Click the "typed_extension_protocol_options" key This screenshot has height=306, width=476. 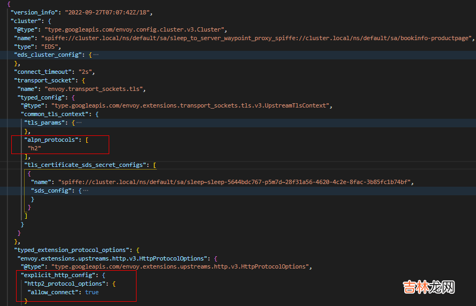[x=72, y=250]
